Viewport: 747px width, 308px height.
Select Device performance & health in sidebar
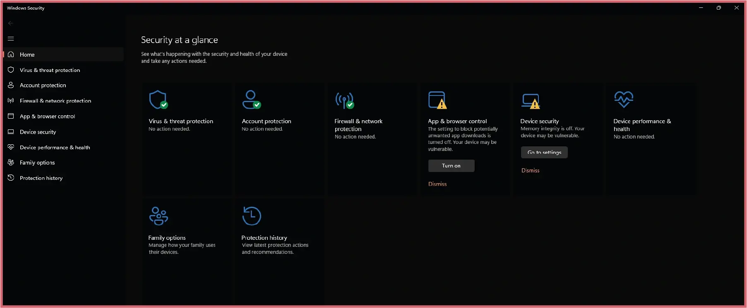point(63,147)
